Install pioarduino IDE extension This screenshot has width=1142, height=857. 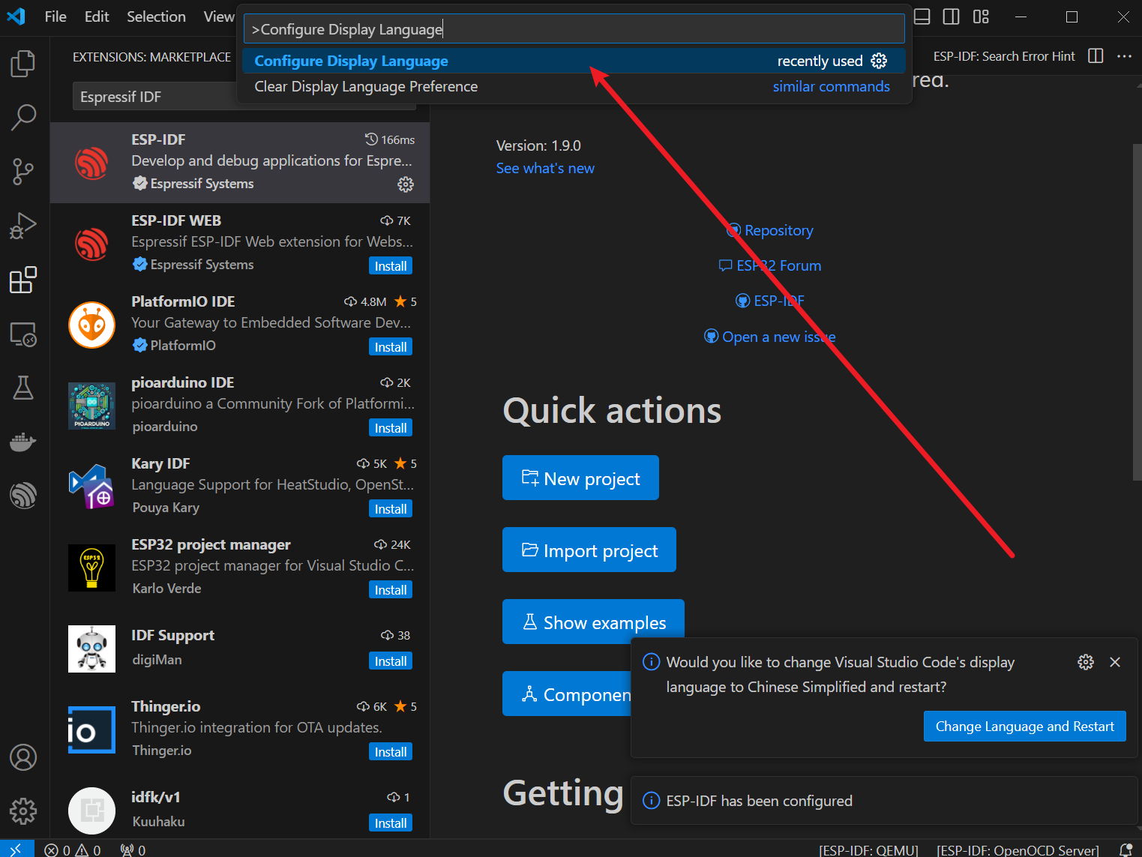point(391,428)
